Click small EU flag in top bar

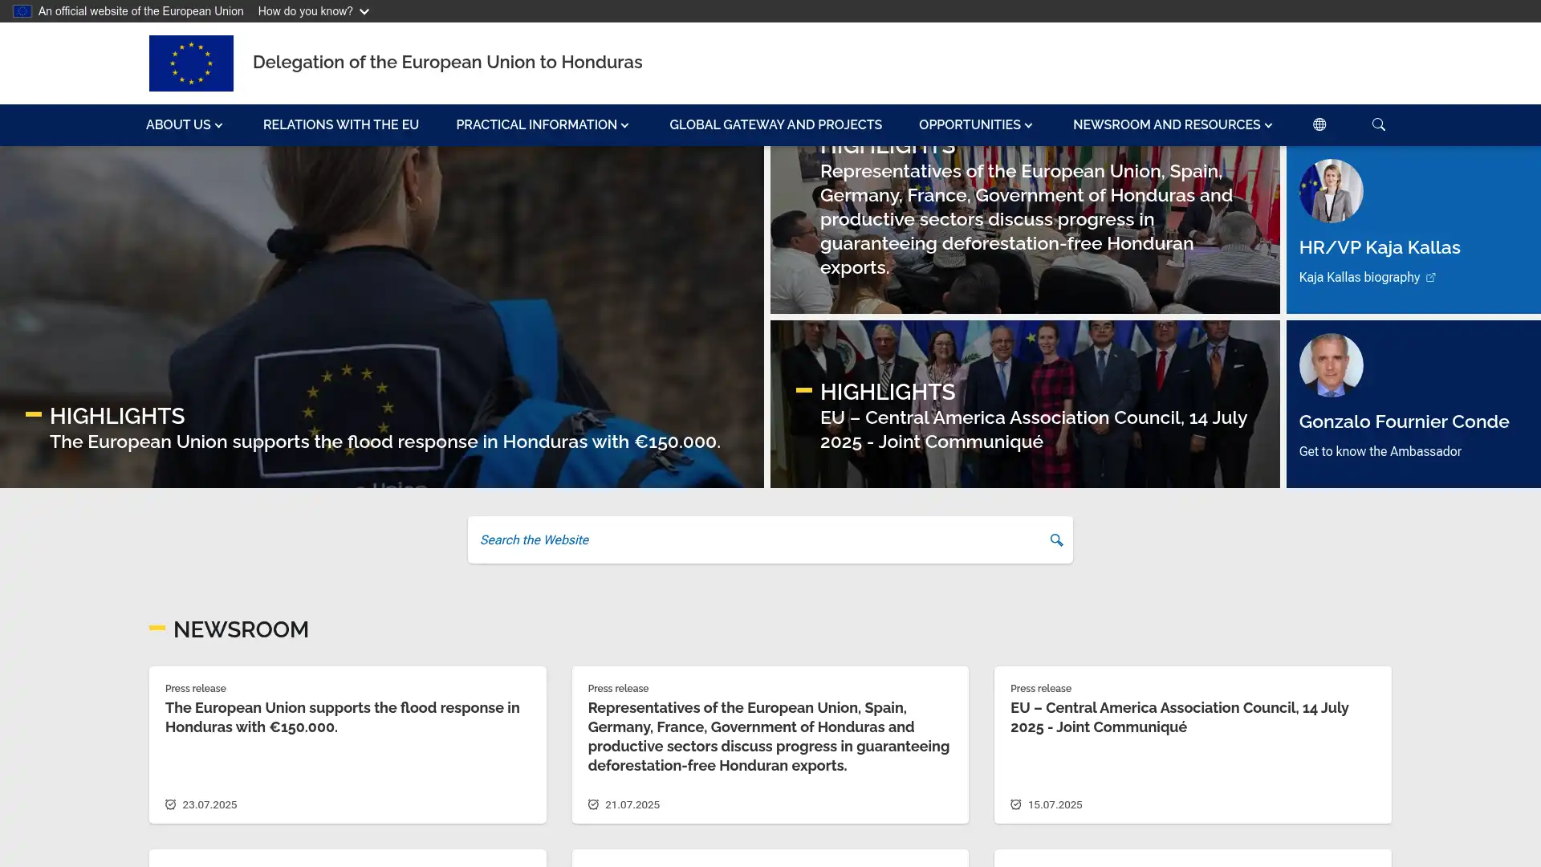tap(22, 11)
